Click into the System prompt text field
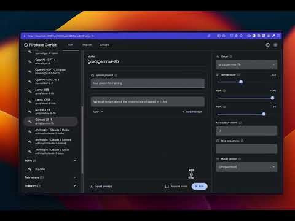This screenshot has height=221, width=295. click(147, 83)
